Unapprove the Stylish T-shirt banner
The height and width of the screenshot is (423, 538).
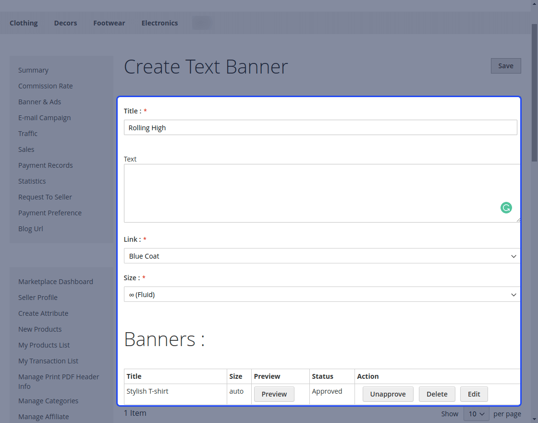(x=388, y=394)
